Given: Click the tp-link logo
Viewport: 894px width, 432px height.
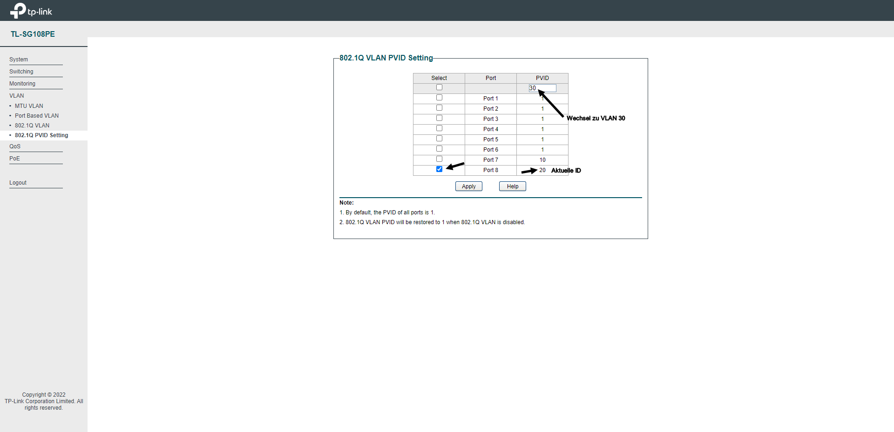Looking at the screenshot, I should 31,11.
